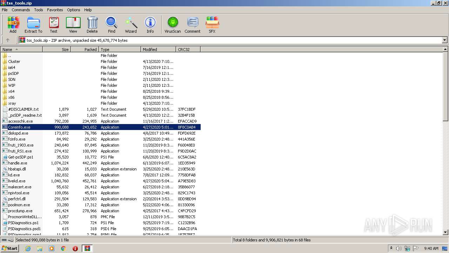Screen dimensions: 449x253
Task: Open the Cluster folder icon
Action: 5,61
